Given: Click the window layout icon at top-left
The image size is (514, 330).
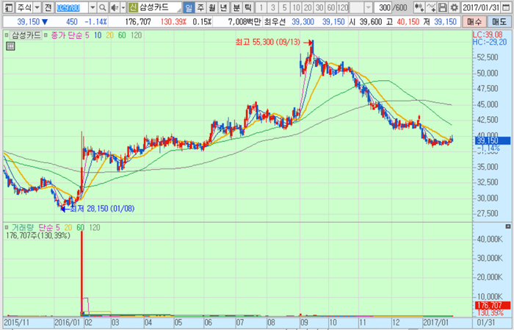Looking at the screenshot, I should coord(7,7).
